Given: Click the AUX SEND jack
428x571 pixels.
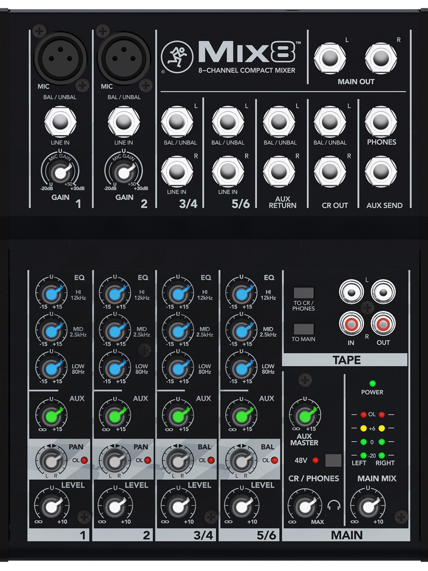Looking at the screenshot, I should click(x=381, y=171).
